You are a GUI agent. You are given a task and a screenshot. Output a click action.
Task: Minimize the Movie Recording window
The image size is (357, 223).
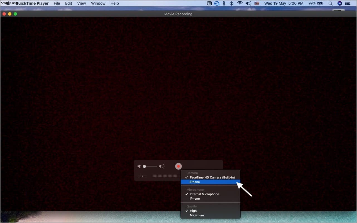point(10,14)
